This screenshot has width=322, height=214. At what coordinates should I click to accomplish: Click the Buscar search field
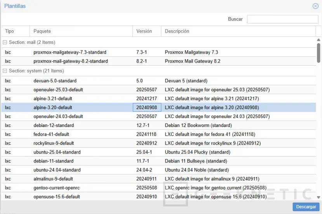[x=282, y=19]
